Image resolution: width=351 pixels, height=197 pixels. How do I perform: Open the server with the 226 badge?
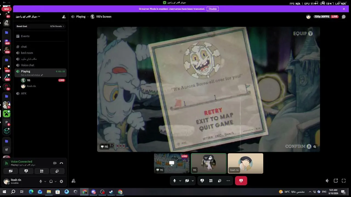coord(7,50)
